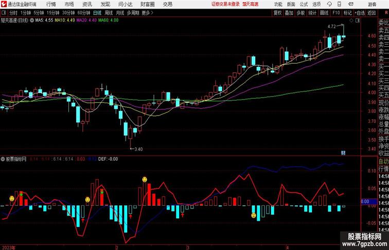Click the 返回 back button
Image resolution: width=389 pixels, height=250 pixels.
pos(372,13)
